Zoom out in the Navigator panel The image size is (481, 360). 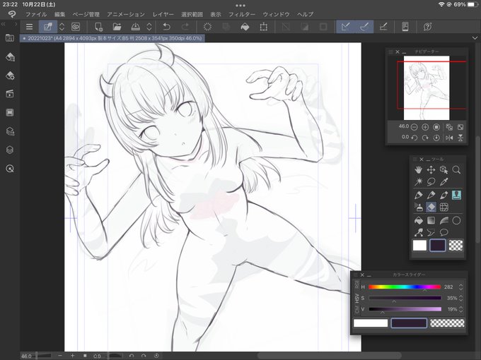[x=414, y=127]
